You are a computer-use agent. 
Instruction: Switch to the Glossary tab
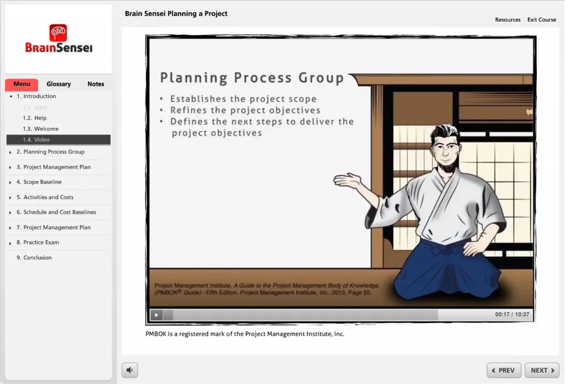point(59,84)
